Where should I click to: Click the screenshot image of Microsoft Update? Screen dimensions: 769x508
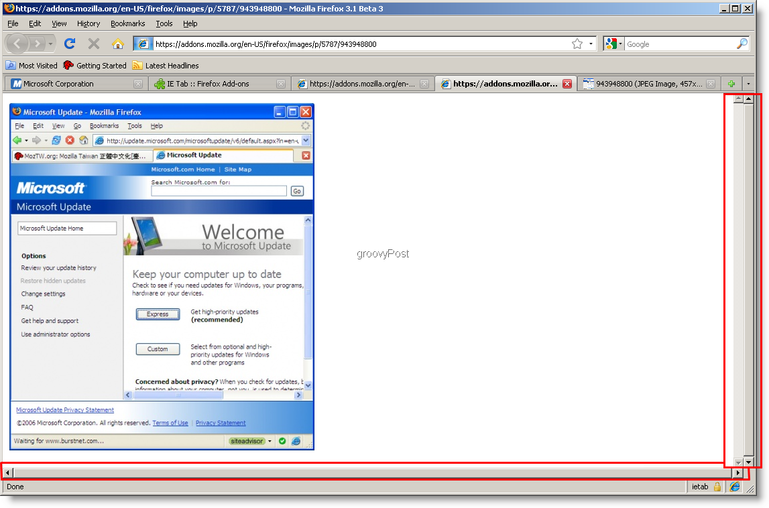(162, 277)
